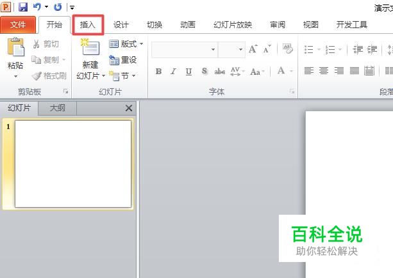393x278 pixels.
Task: Open the 字体 font dialog launcher
Action: [292, 91]
